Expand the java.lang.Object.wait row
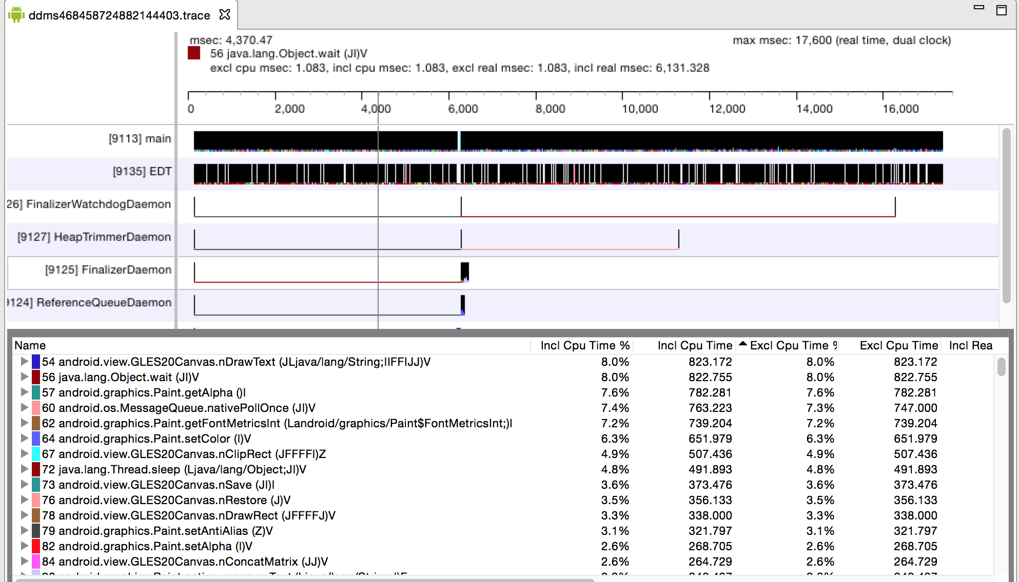Viewport: 1019px width, 582px height. [x=24, y=377]
